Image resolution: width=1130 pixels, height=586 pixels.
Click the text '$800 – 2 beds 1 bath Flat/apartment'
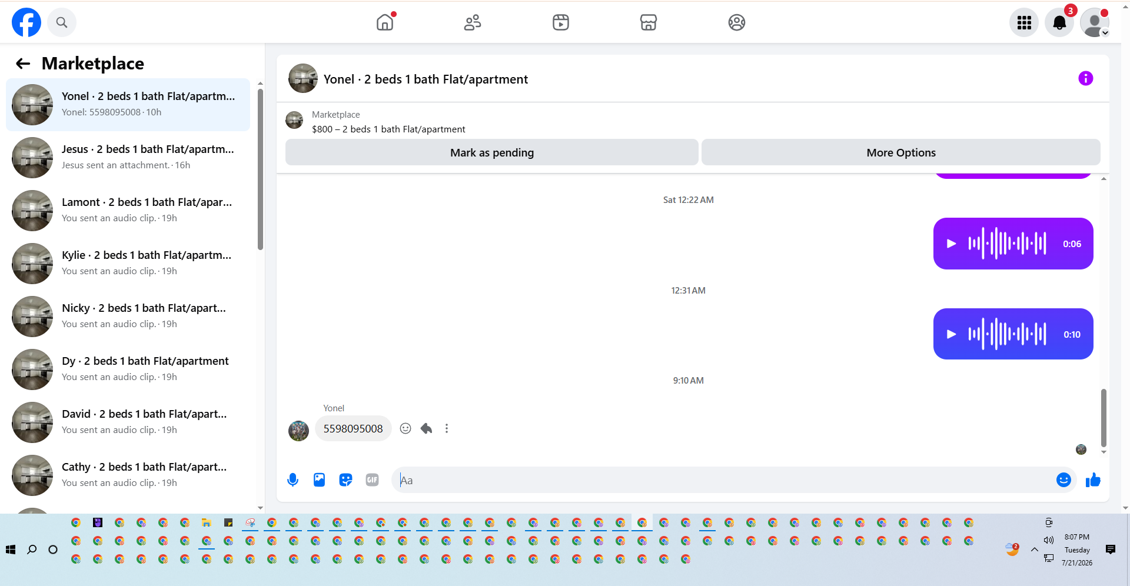(388, 129)
